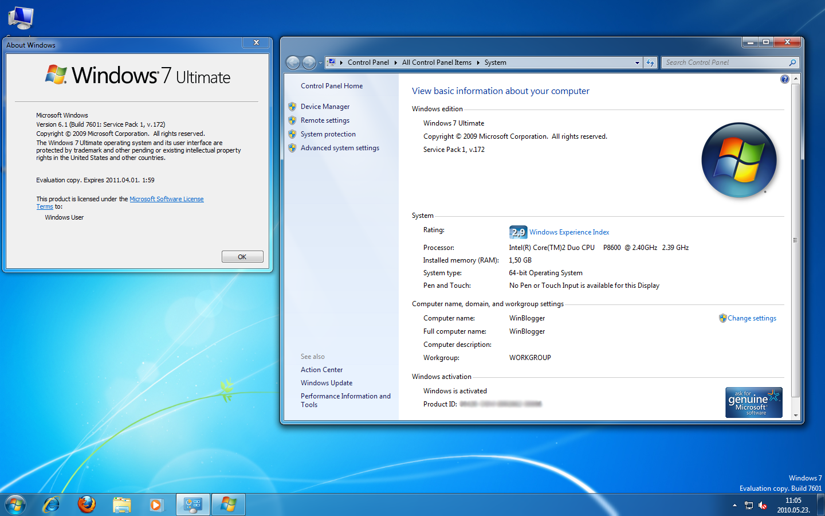Click vertical scrollbar thumb in System window
825x516 pixels.
click(x=796, y=240)
